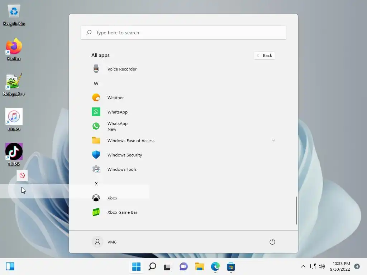Image resolution: width=367 pixels, height=275 pixels.
Task: Click the VM6 user avatar icon
Action: [97, 242]
